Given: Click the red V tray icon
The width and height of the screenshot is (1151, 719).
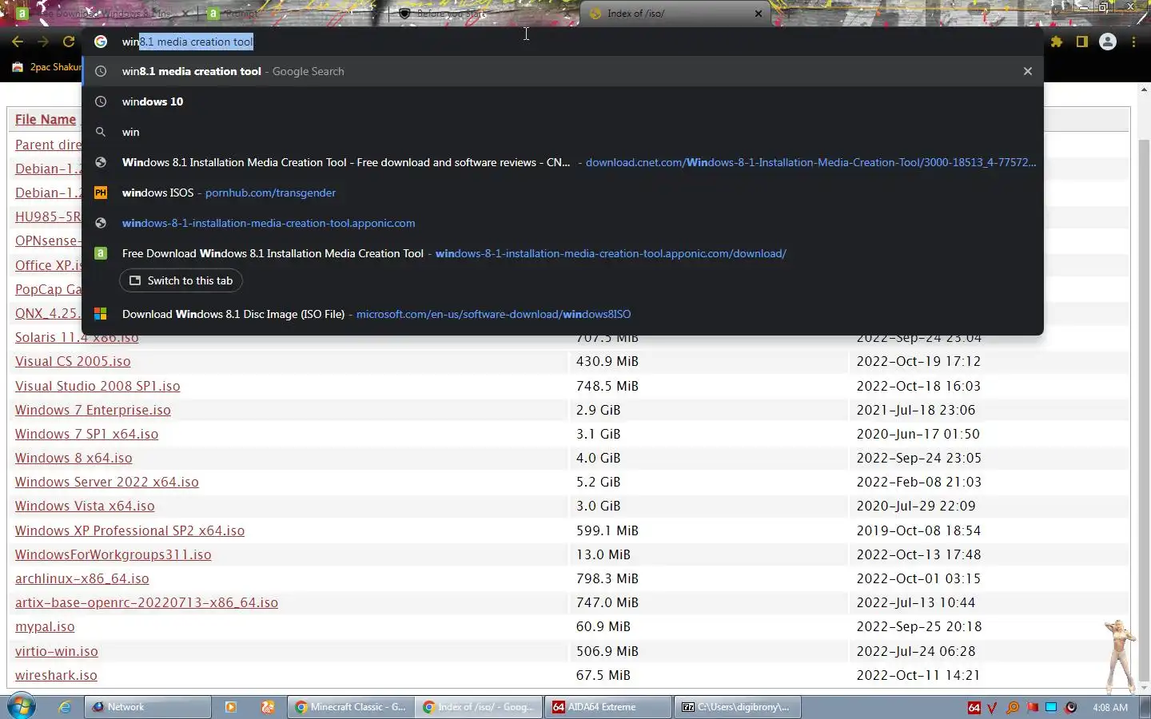Looking at the screenshot, I should click(993, 708).
